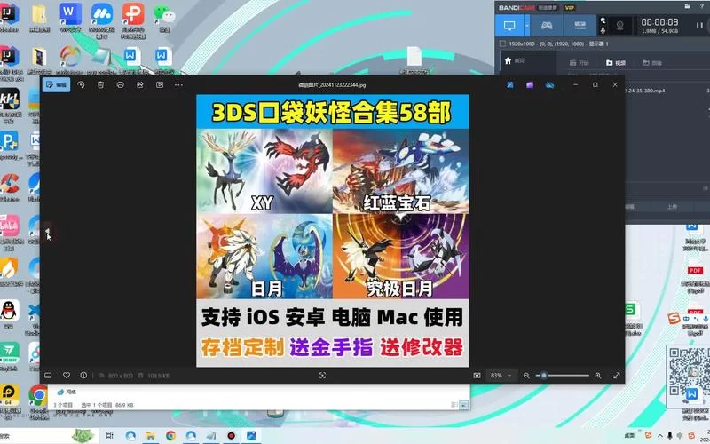
Task: Go to previous photo with left arrow
Action: [48, 232]
